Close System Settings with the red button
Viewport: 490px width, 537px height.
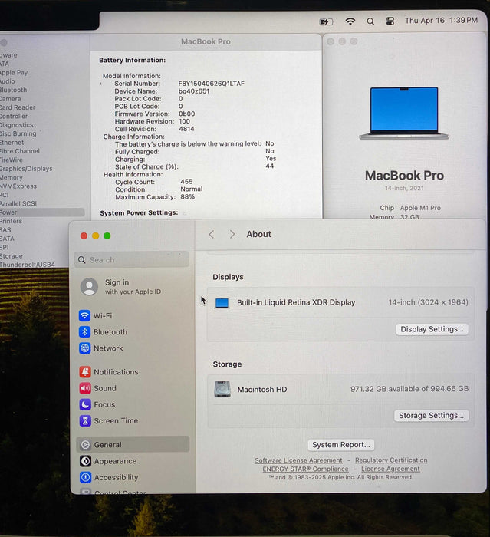[84, 236]
